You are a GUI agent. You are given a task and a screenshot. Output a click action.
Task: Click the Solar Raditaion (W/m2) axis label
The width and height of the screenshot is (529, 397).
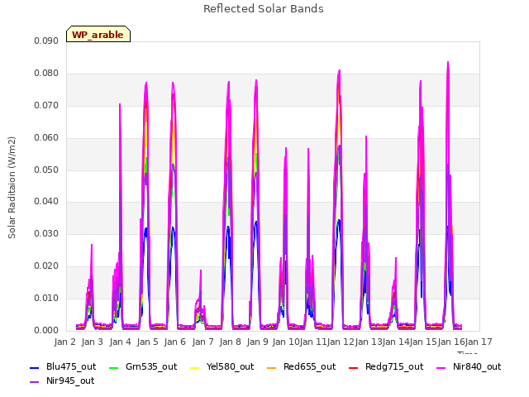tap(12, 188)
